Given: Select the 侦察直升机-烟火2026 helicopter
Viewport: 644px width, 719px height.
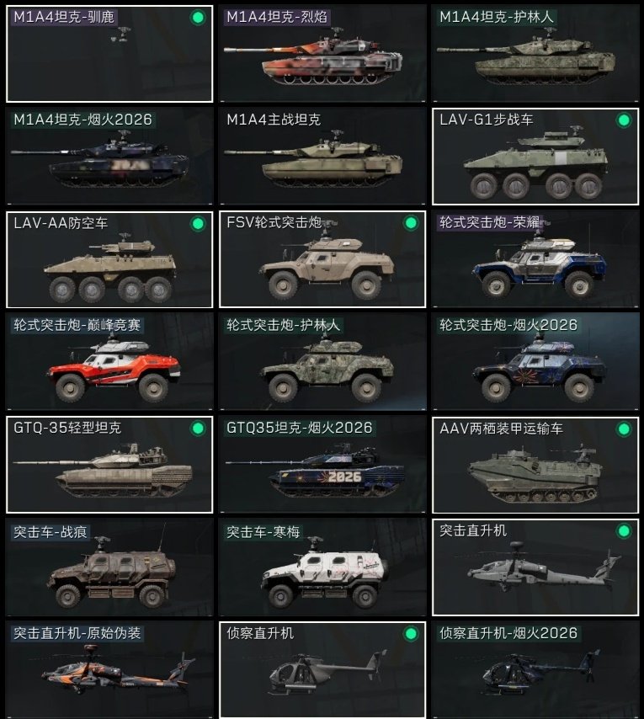Looking at the screenshot, I should pos(535,670).
